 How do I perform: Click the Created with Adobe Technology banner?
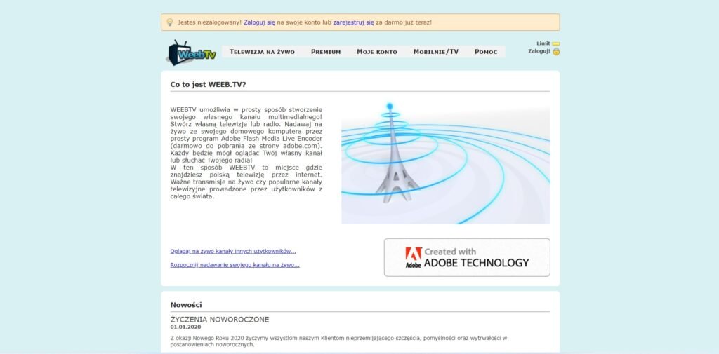467,257
